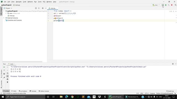Viewport: 177px width, 99px height.
Task: Toggle the Structure side tool button
Action: point(1,74)
